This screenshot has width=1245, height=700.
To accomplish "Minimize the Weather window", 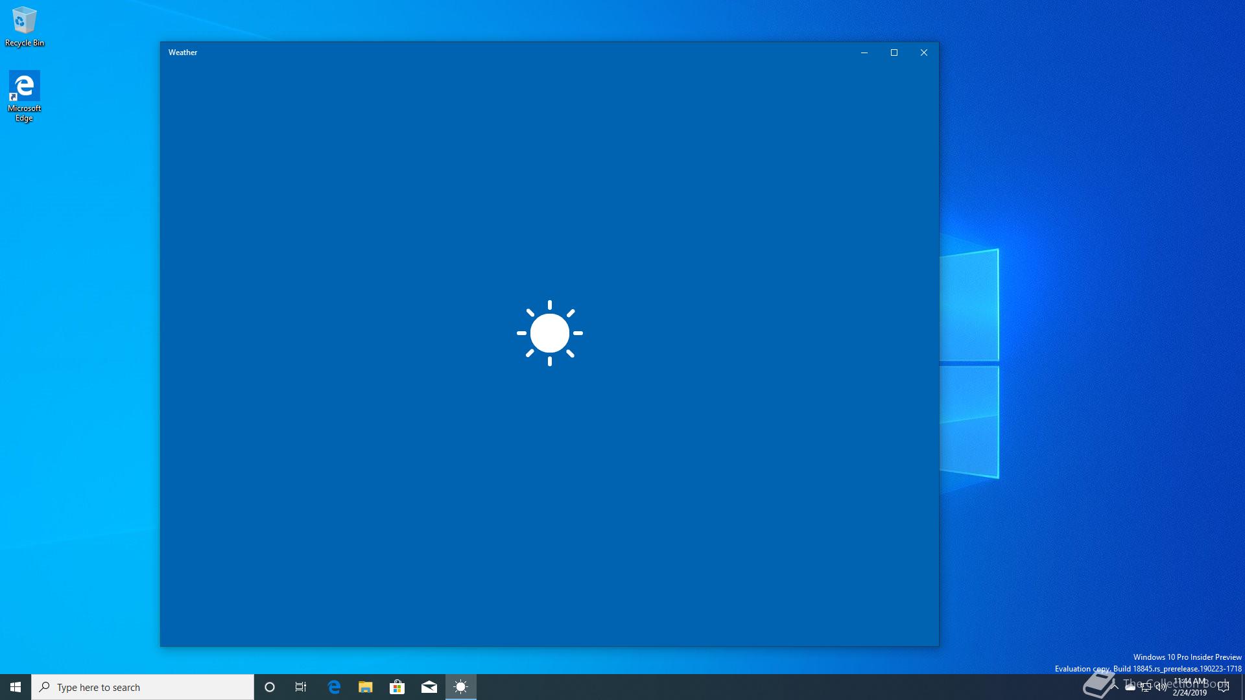I will [x=864, y=52].
